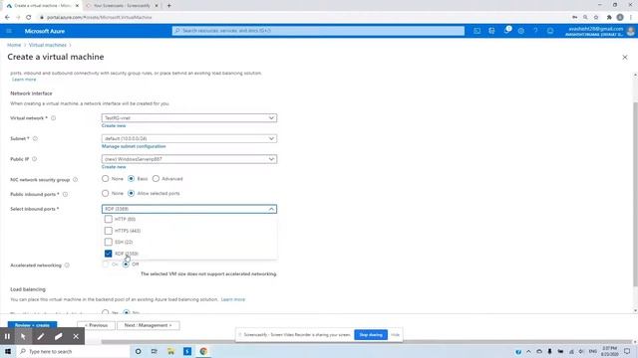The image size is (638, 358).
Task: Show info tooltip for Subnet
Action: (x=35, y=139)
